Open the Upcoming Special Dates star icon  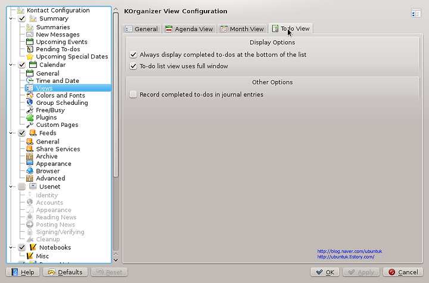(x=30, y=57)
